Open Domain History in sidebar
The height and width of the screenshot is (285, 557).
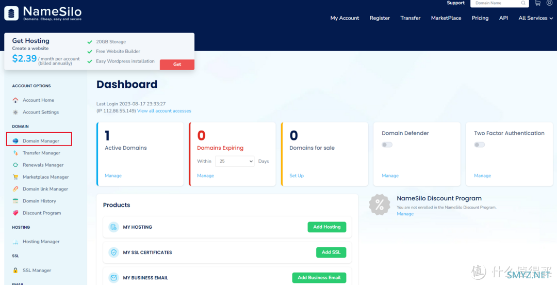(39, 201)
